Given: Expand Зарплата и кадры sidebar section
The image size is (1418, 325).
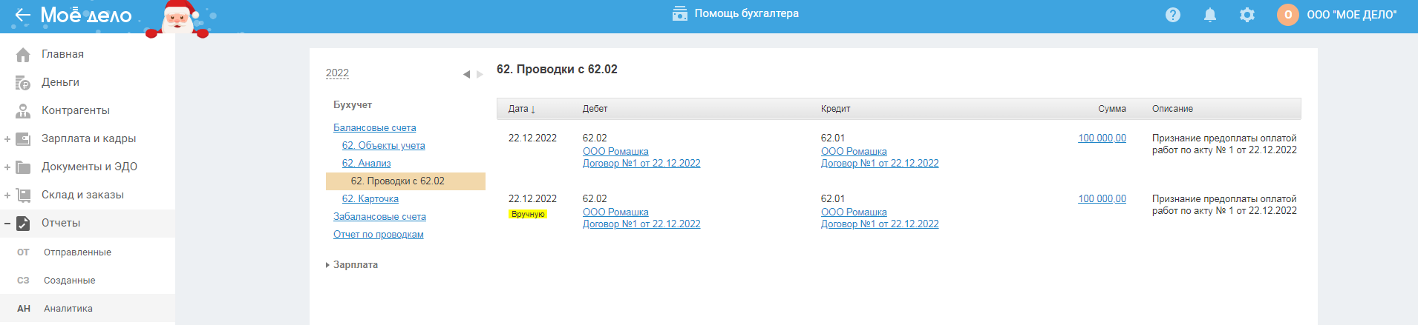Looking at the screenshot, I should 7,139.
